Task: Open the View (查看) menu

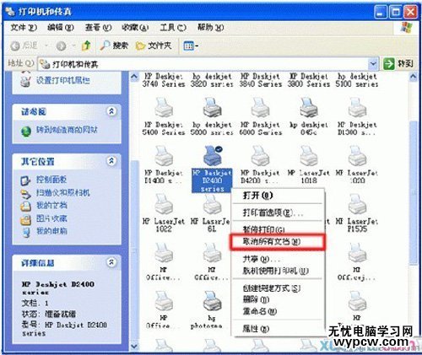Action: [98, 28]
